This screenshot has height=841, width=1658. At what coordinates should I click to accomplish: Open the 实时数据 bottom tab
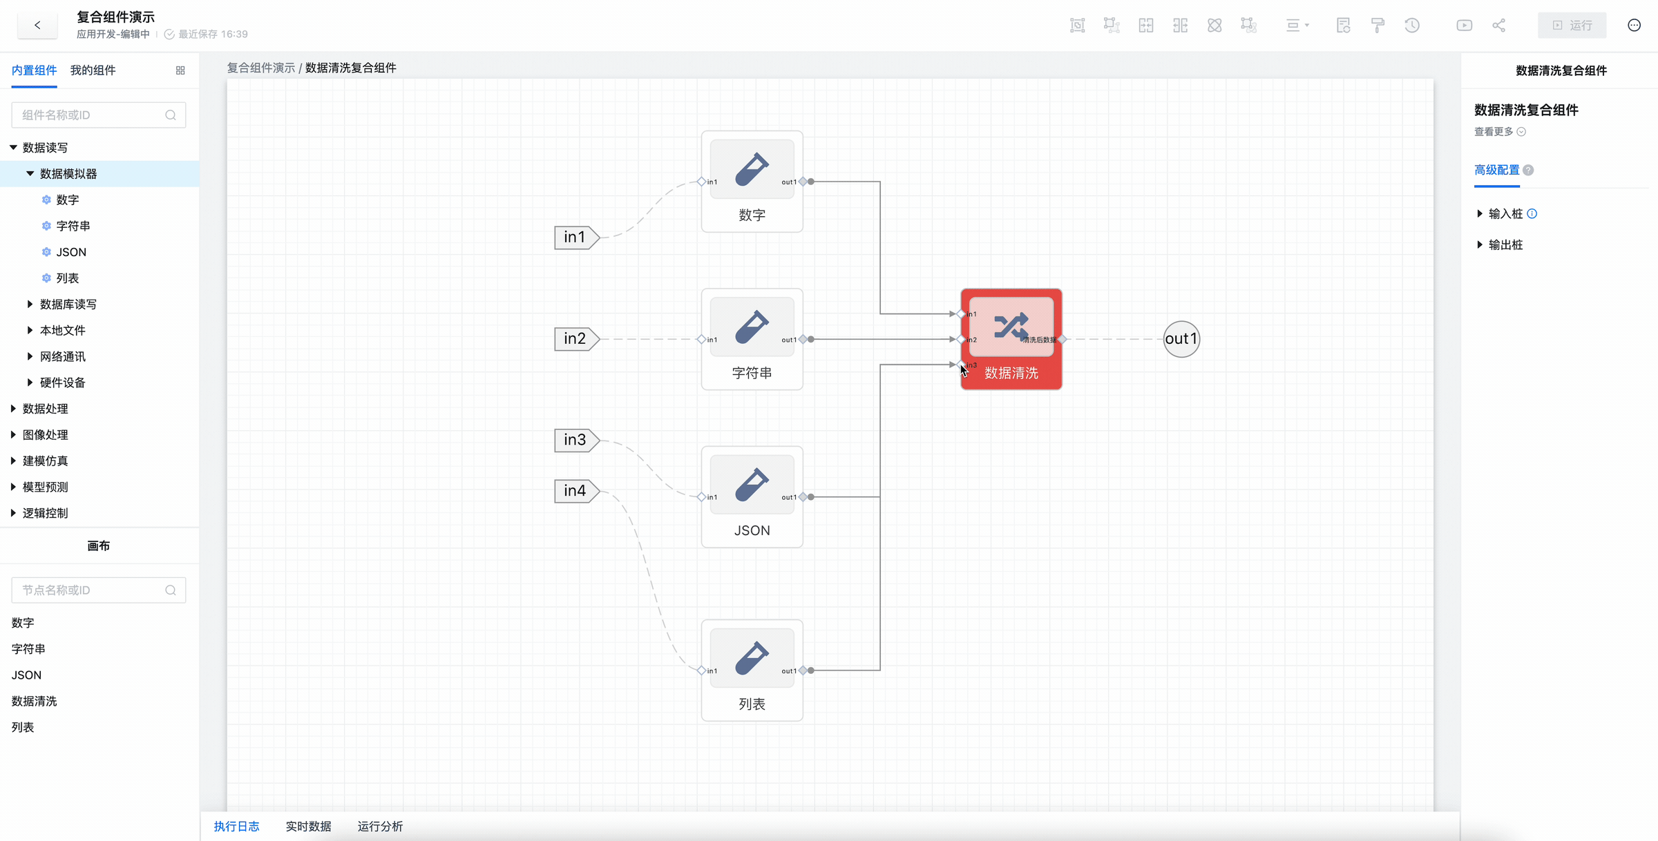tap(308, 826)
